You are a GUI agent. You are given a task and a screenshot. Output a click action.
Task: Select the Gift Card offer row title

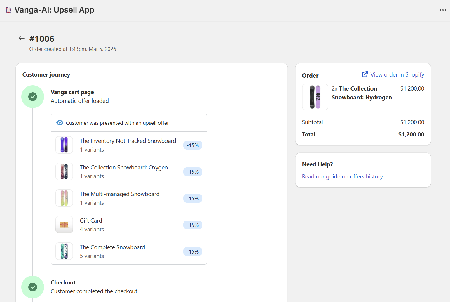(x=91, y=221)
